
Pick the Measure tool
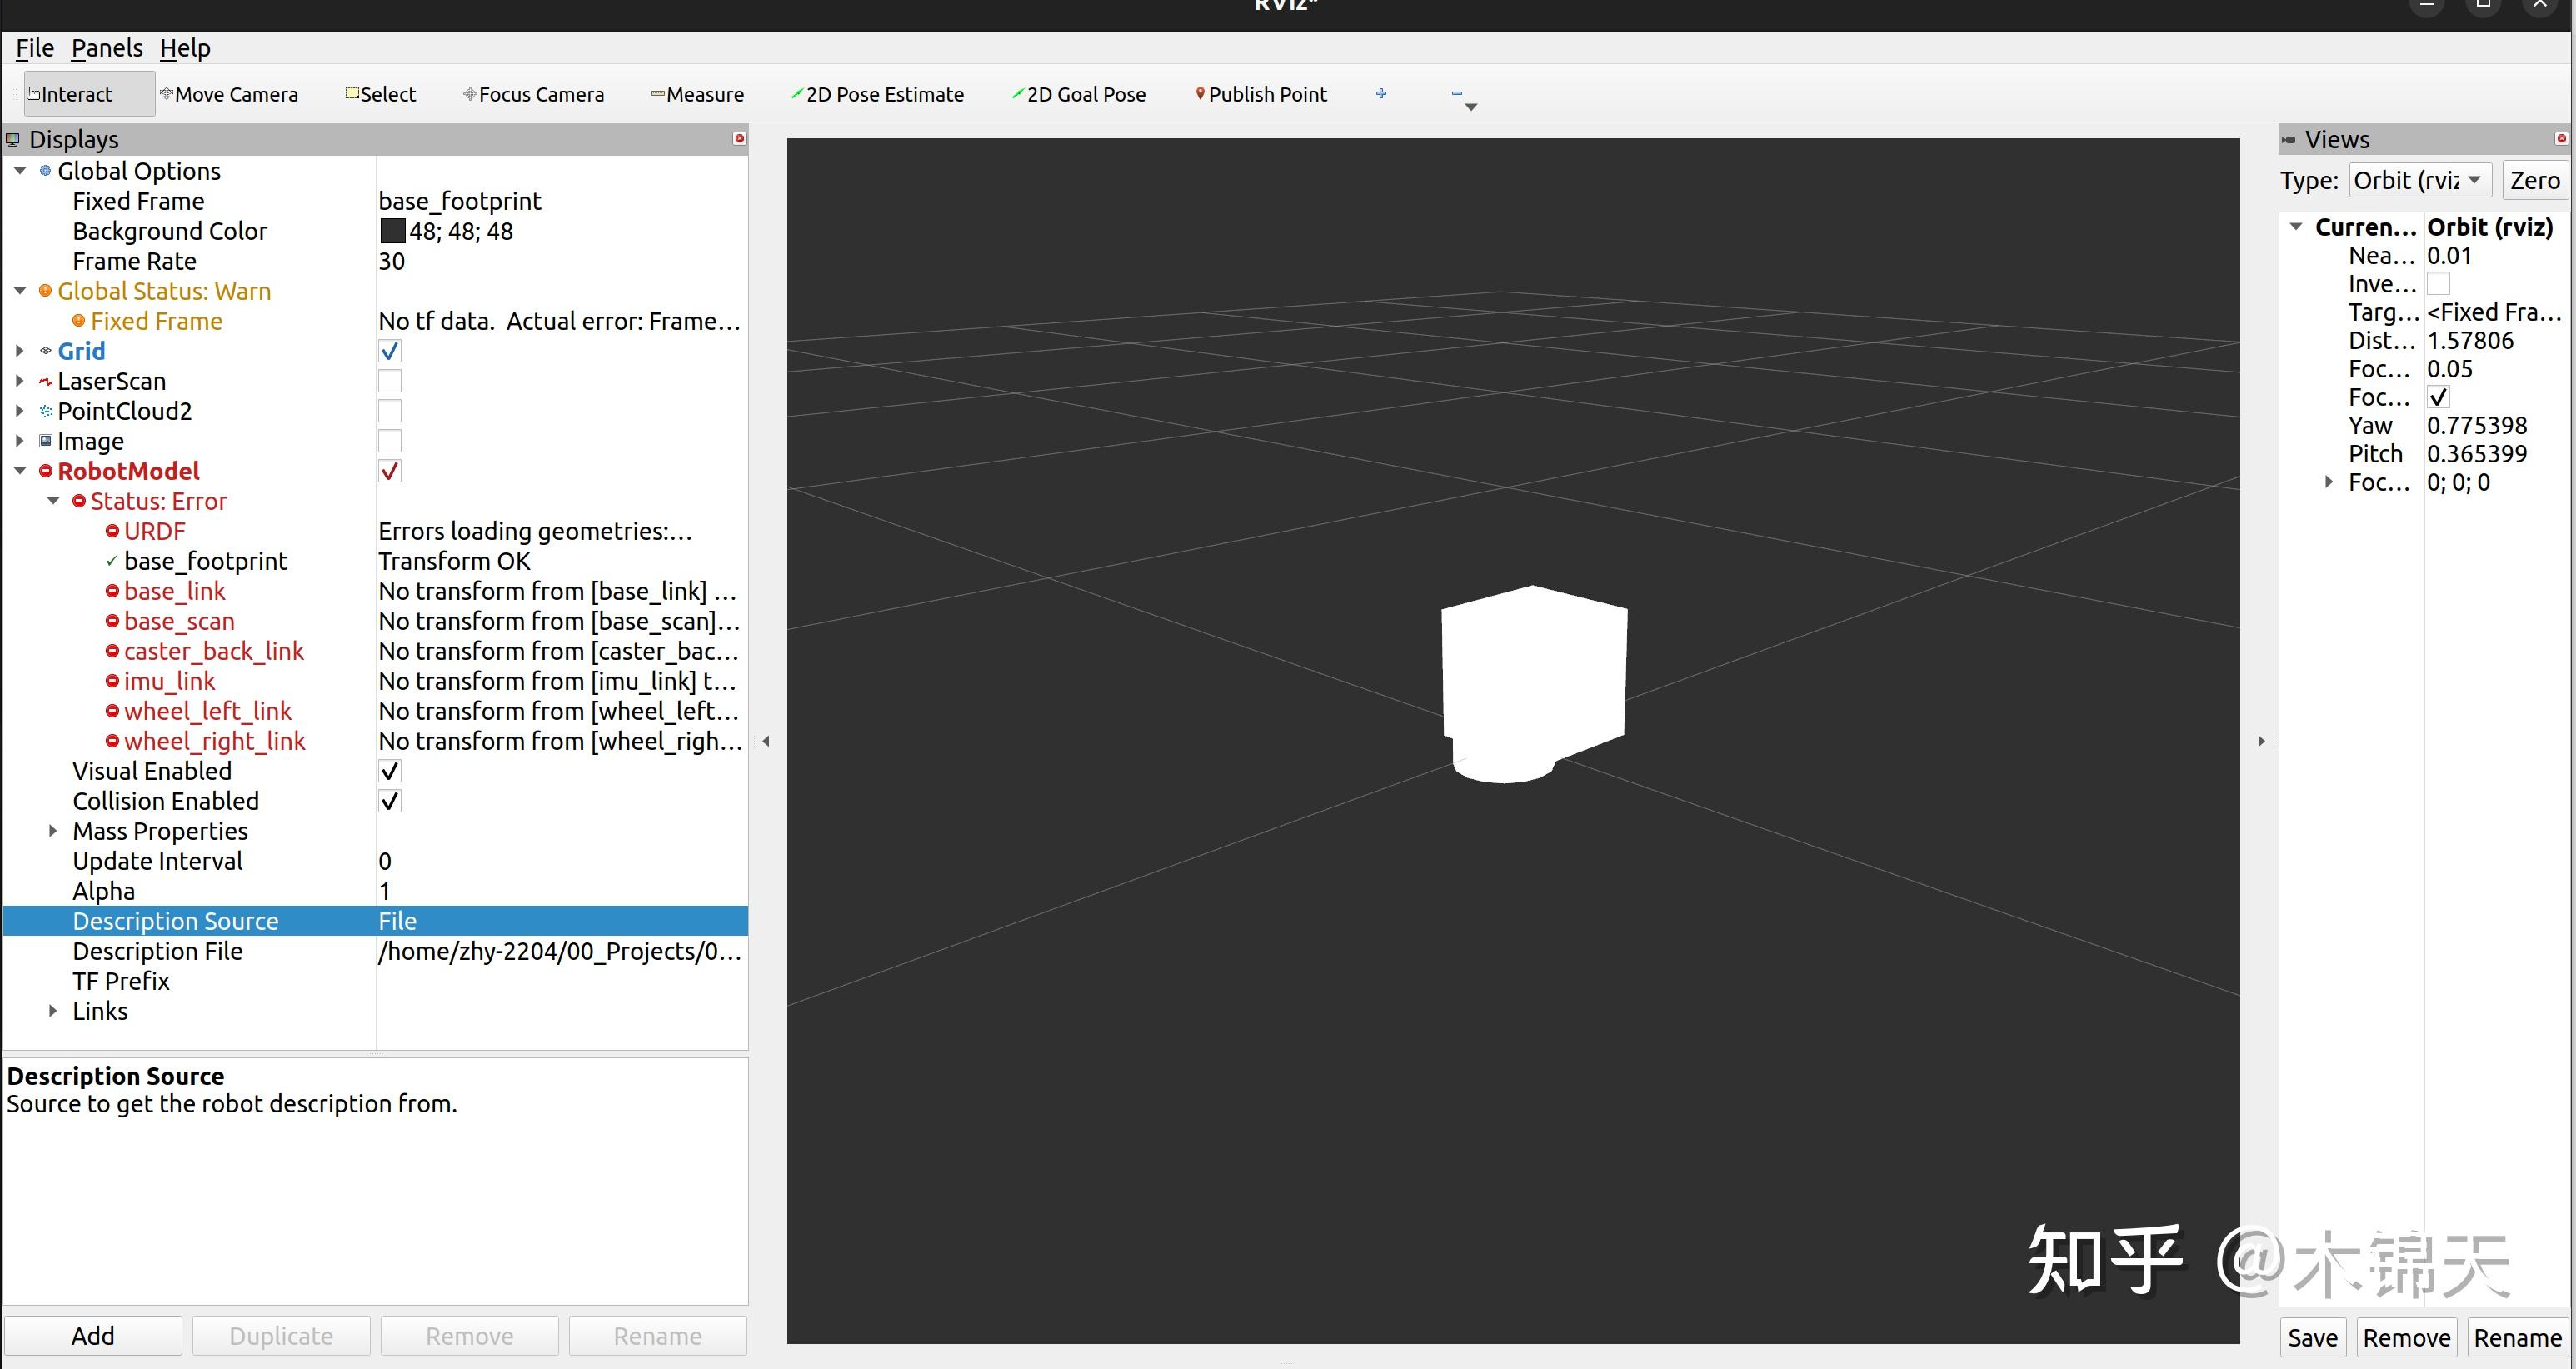click(697, 94)
